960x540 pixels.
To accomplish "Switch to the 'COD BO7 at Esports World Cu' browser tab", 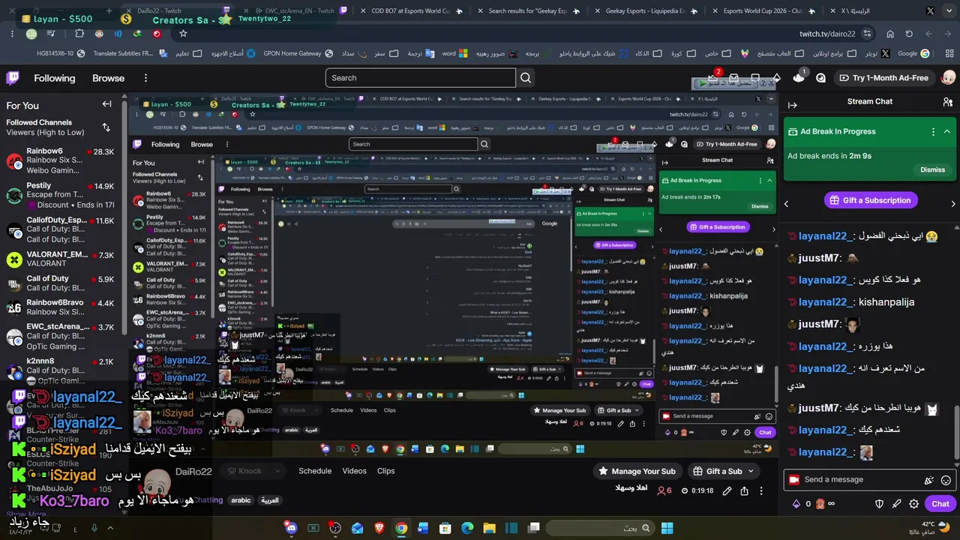I will point(409,10).
